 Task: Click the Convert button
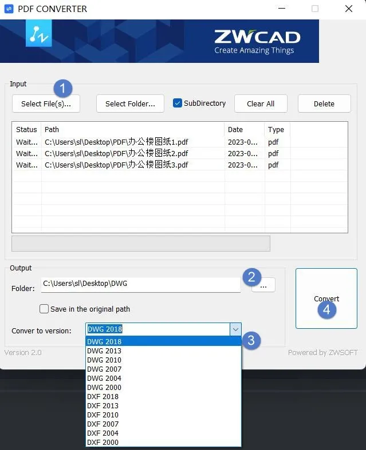tap(326, 298)
